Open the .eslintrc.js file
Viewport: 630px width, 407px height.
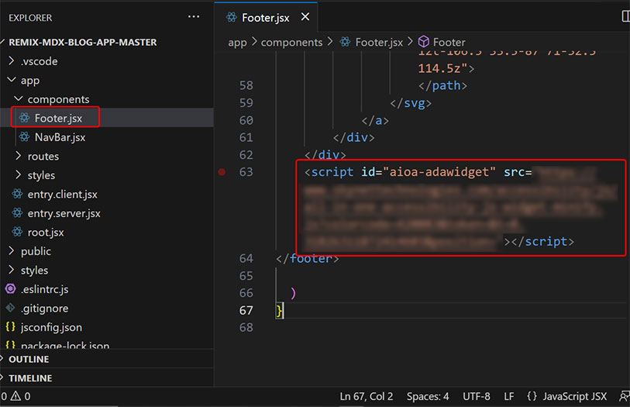point(44,289)
